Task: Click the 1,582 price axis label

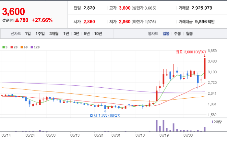Action: pyautogui.click(x=212, y=115)
